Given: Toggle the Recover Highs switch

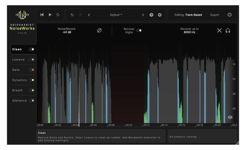Looking at the screenshot, I should 139,30.
